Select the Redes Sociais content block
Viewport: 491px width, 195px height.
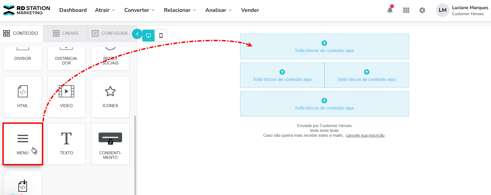(110, 59)
